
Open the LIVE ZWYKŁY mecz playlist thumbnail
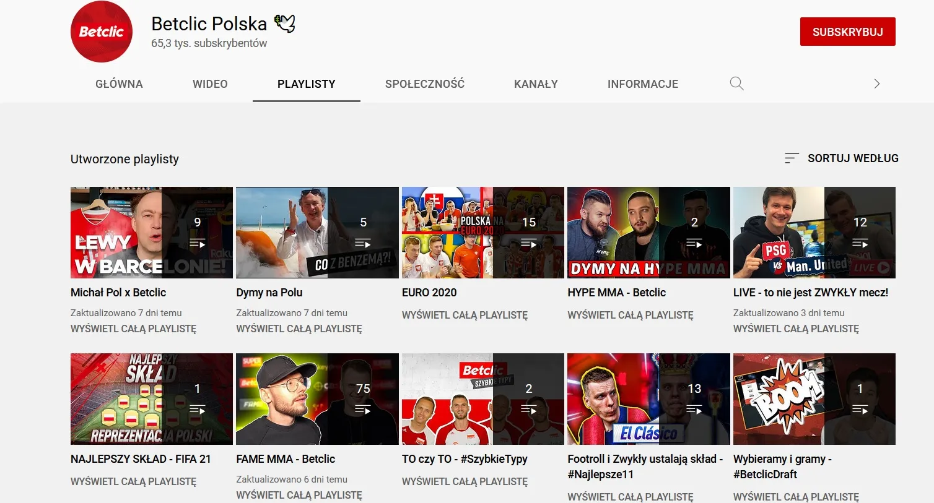[814, 233]
